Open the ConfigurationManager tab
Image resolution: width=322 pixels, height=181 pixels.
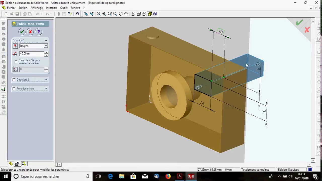[x=24, y=164]
